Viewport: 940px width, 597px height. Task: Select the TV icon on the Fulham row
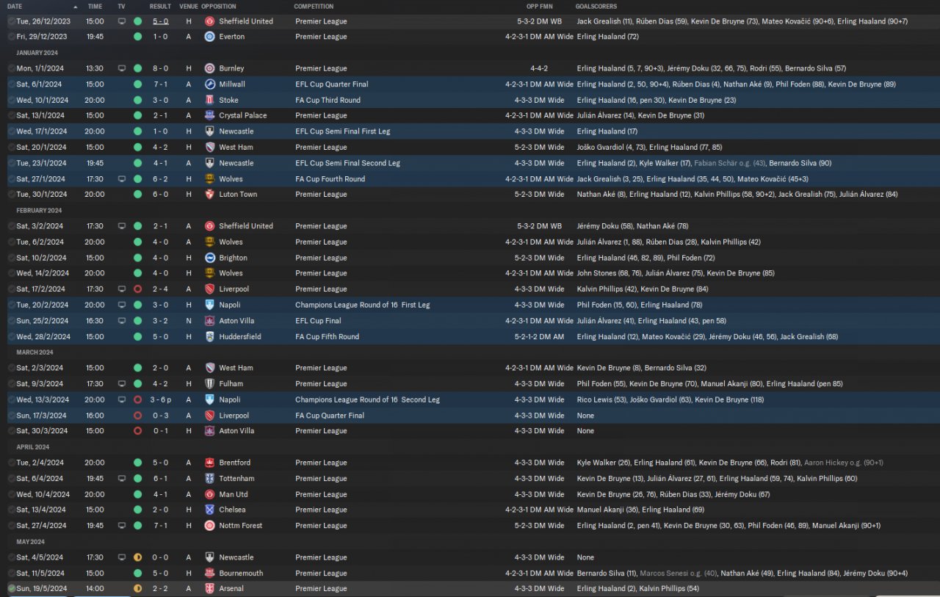point(122,383)
